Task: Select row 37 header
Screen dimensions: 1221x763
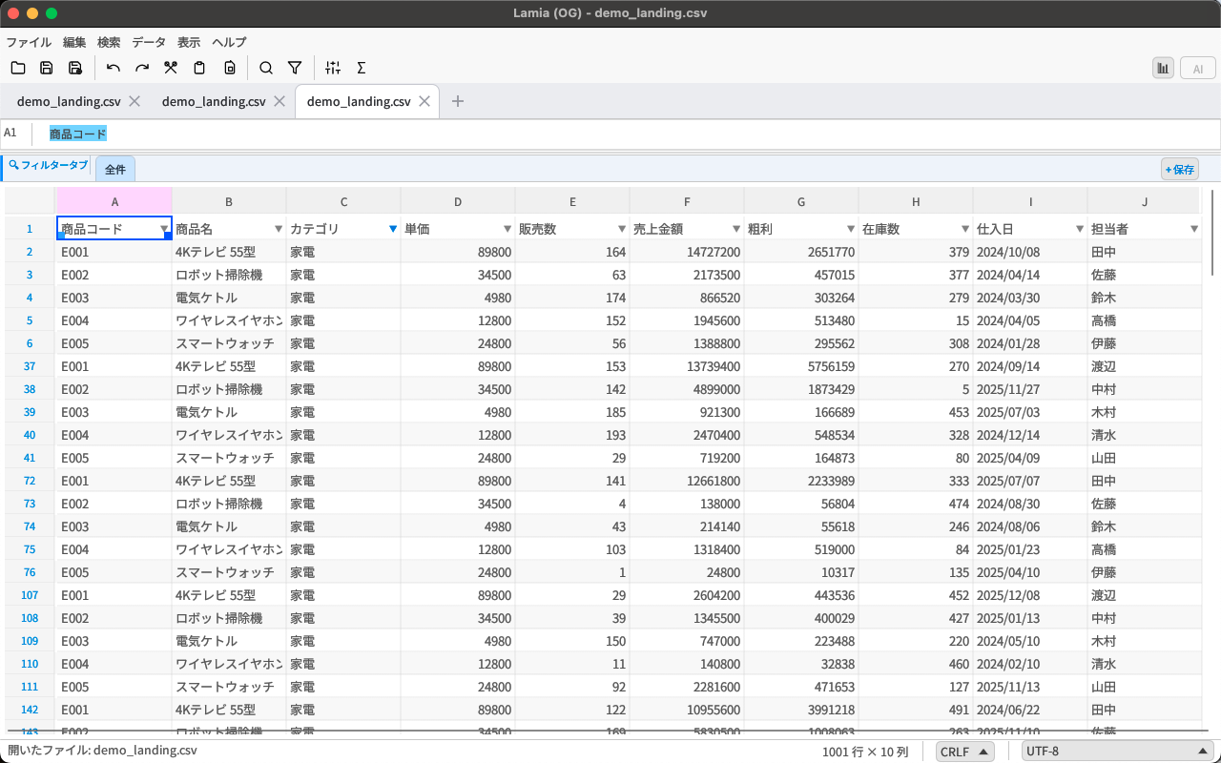Action: pos(30,366)
